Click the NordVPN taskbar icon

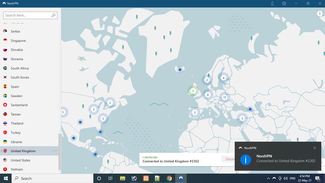(181, 179)
